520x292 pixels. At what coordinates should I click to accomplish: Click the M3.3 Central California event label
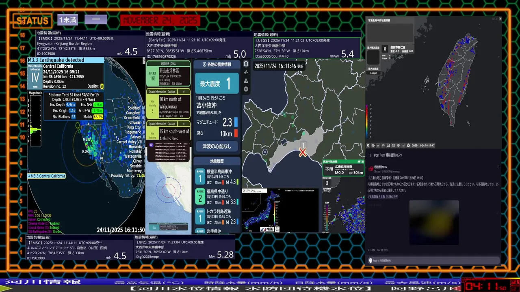(46, 176)
